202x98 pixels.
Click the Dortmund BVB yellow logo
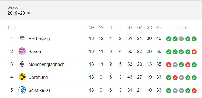(22, 77)
